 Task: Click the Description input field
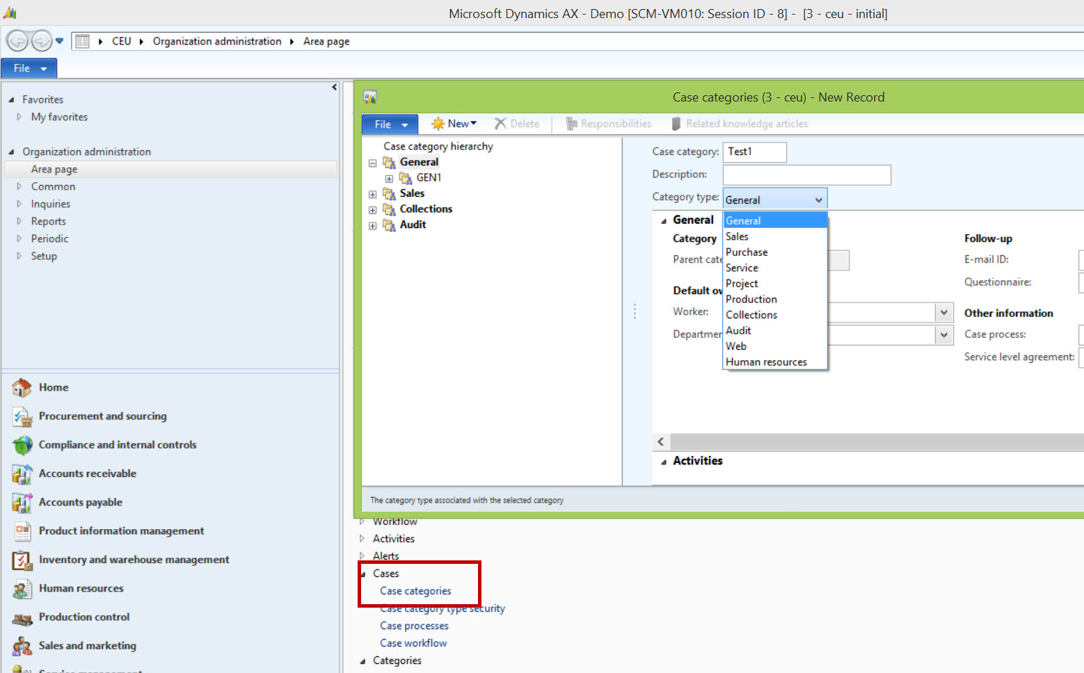tap(806, 175)
